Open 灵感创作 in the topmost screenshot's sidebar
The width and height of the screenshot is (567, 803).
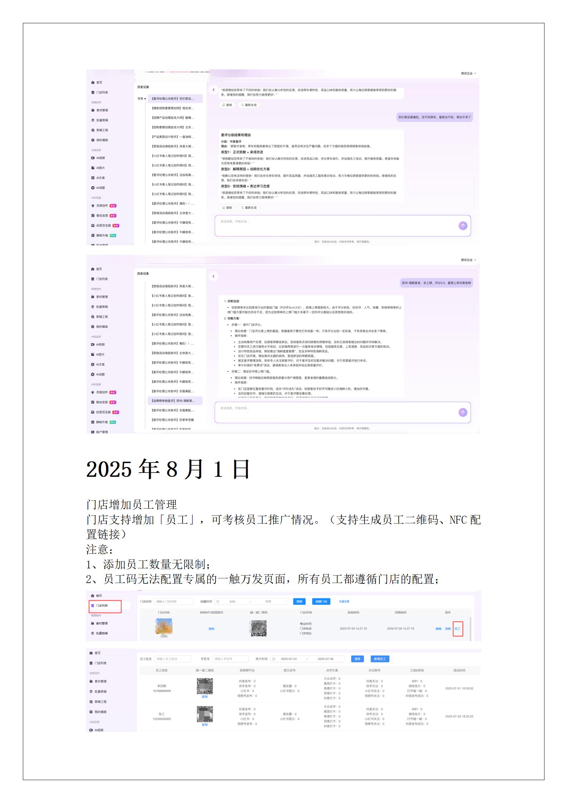click(x=102, y=206)
